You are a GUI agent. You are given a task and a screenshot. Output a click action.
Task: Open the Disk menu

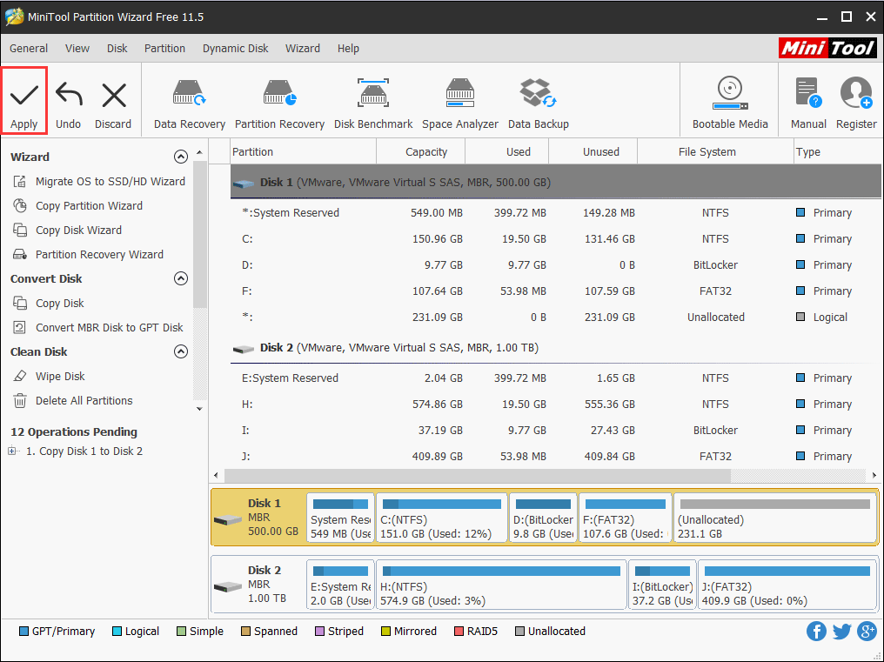pos(117,49)
